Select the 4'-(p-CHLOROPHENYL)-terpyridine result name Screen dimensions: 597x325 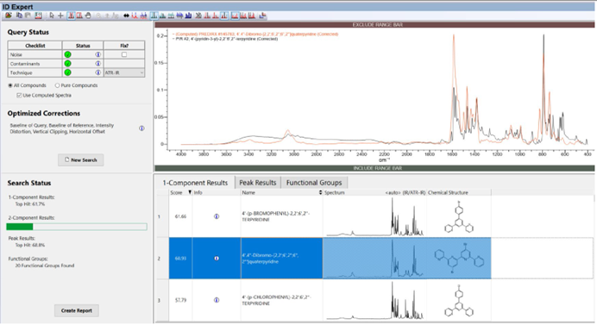coord(276,300)
